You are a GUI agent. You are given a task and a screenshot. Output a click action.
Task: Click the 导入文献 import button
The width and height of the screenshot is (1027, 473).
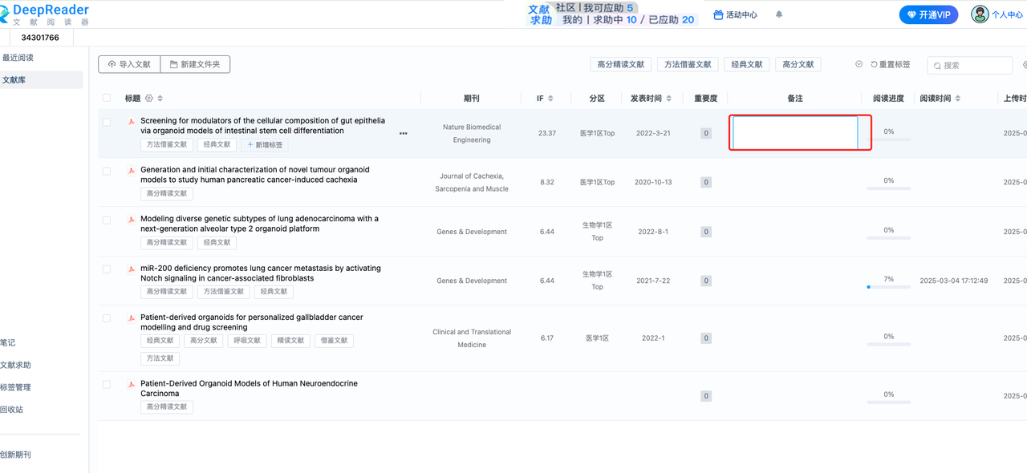[129, 65]
